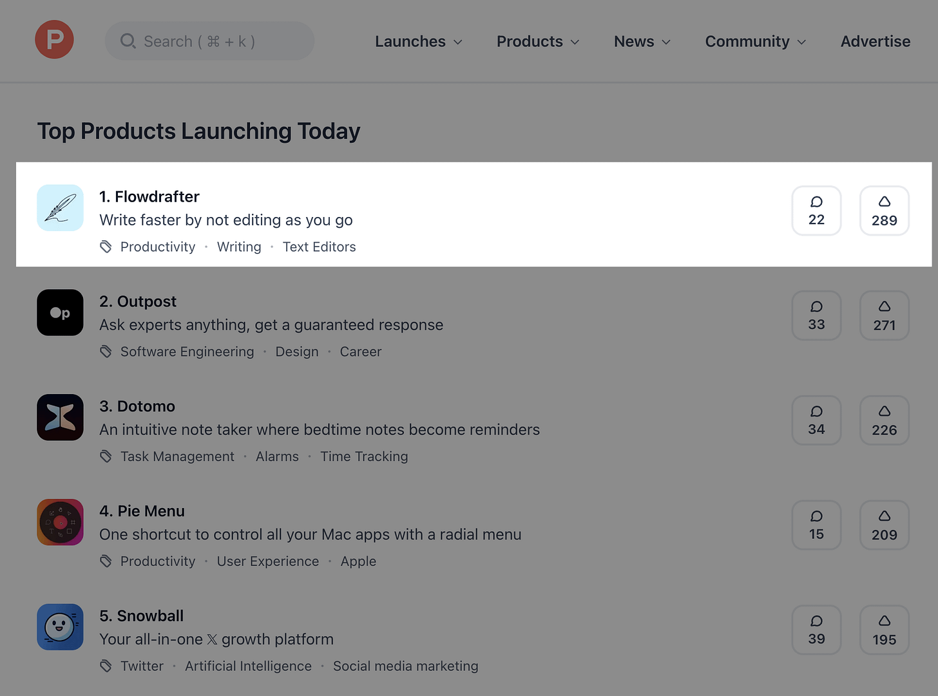Image resolution: width=938 pixels, height=696 pixels.
Task: Upvote Outpost with 271 votes
Action: (885, 315)
